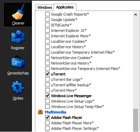
Task: Open the Opties gear icon
Action: [18, 87]
